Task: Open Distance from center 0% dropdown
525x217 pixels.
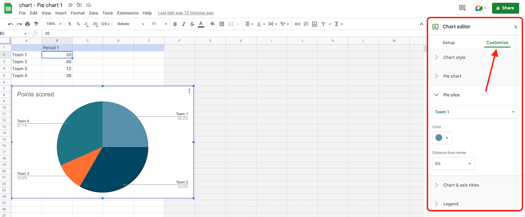Action: click(x=454, y=164)
